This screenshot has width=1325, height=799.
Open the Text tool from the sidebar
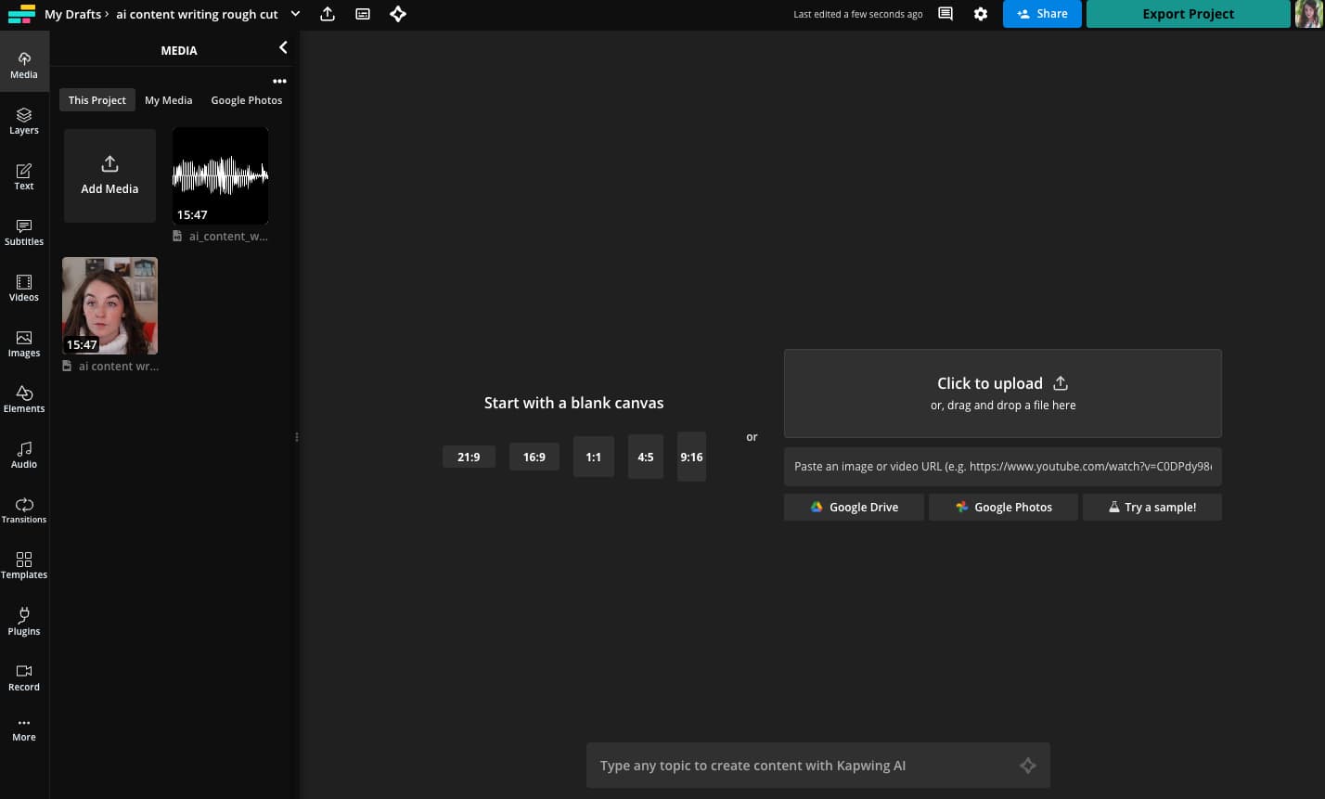click(23, 176)
